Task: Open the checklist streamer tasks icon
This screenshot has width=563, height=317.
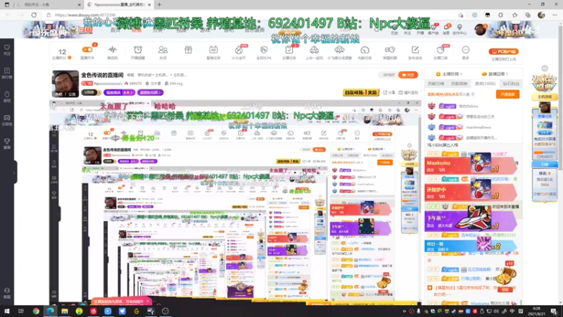Action: tap(289, 49)
